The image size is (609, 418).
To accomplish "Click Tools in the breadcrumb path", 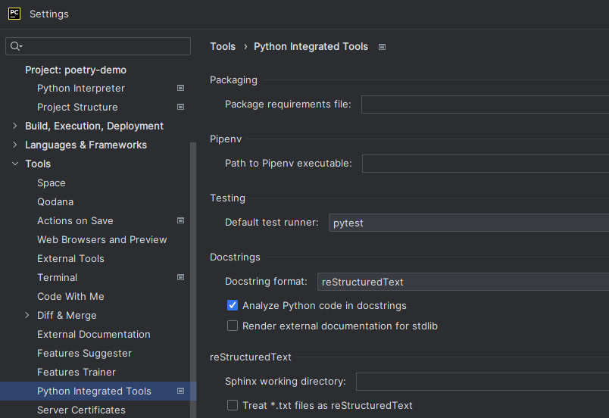I will click(223, 47).
